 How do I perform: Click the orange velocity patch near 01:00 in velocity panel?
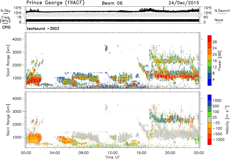(x=34, y=138)
